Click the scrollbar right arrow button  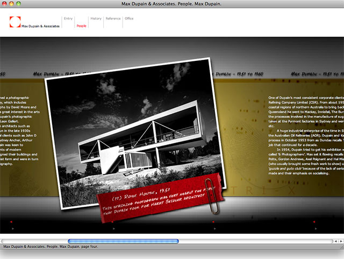(x=341, y=241)
